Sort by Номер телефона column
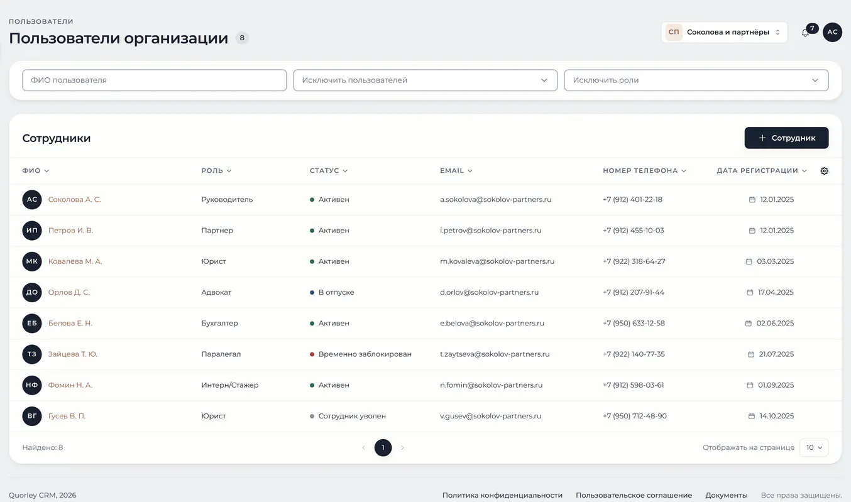 [x=645, y=171]
